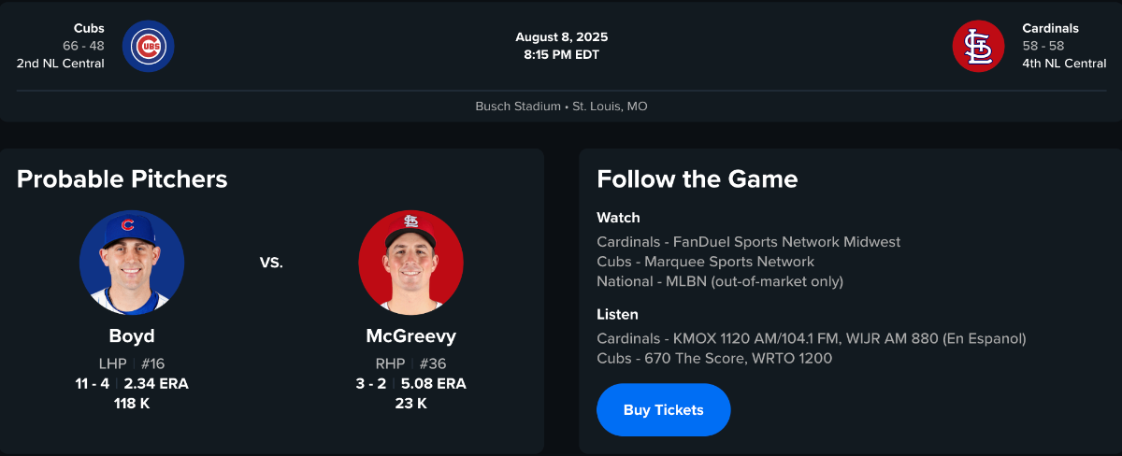Click National MLBN out-of-market listing
1122x456 pixels.
coord(720,281)
